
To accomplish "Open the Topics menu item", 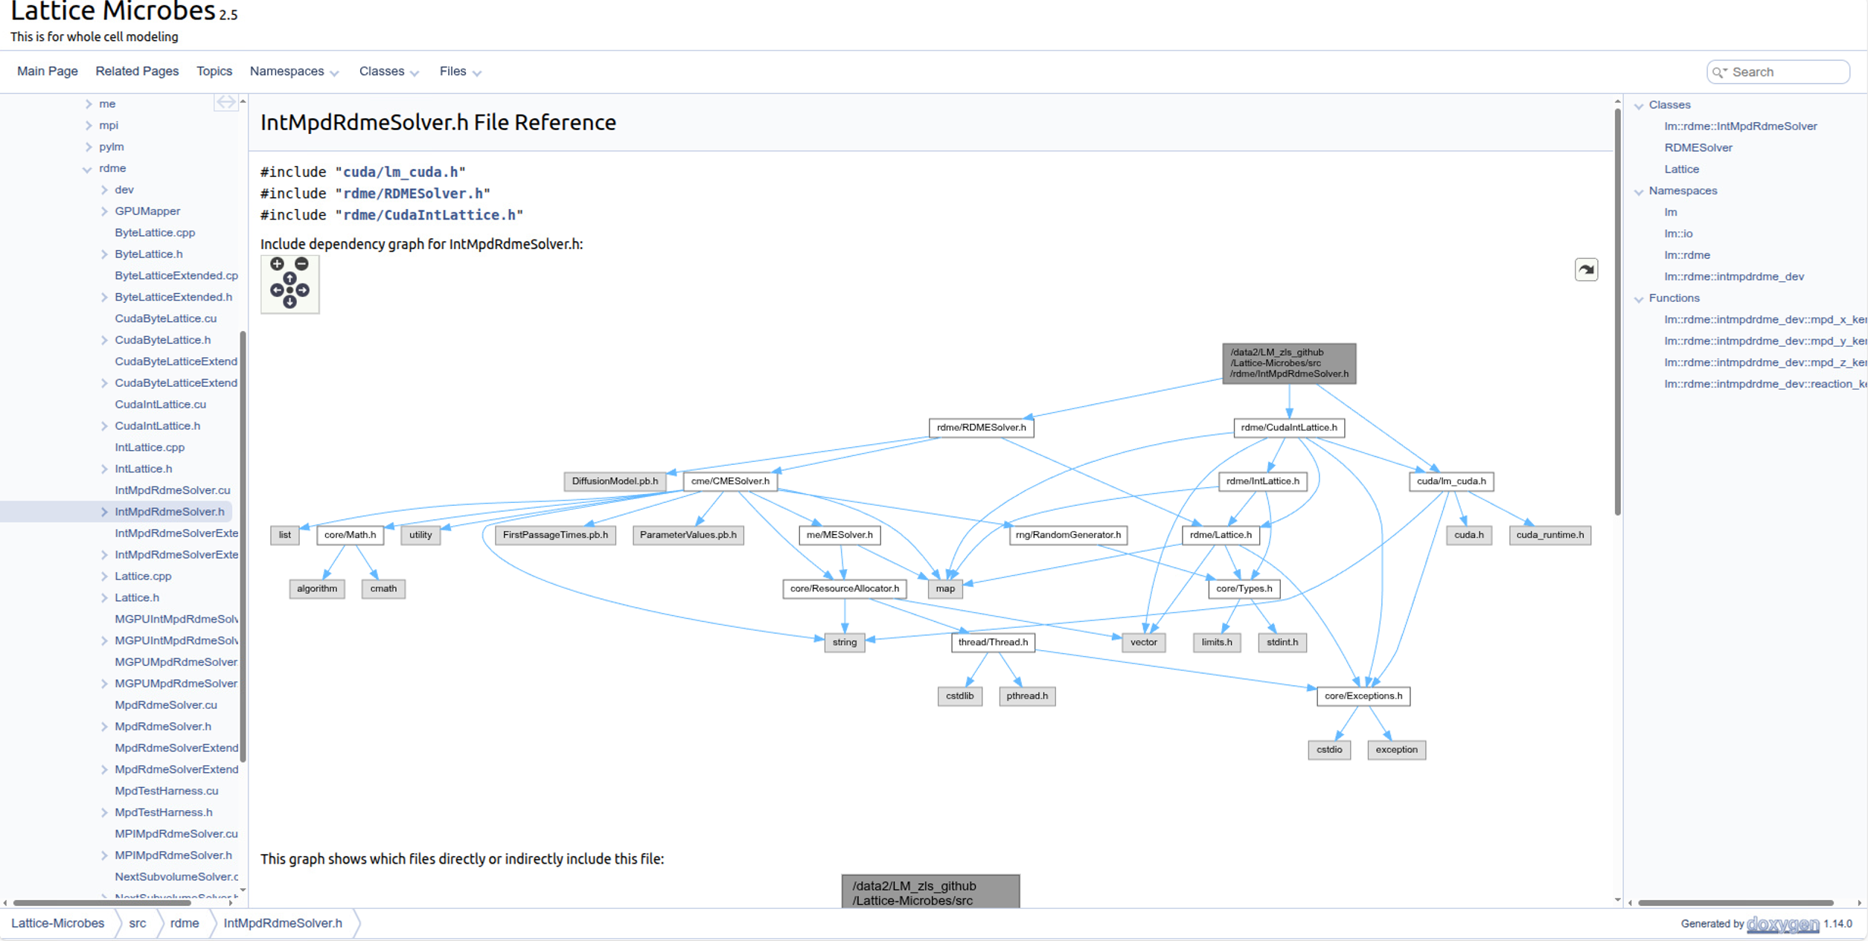I will pos(214,71).
